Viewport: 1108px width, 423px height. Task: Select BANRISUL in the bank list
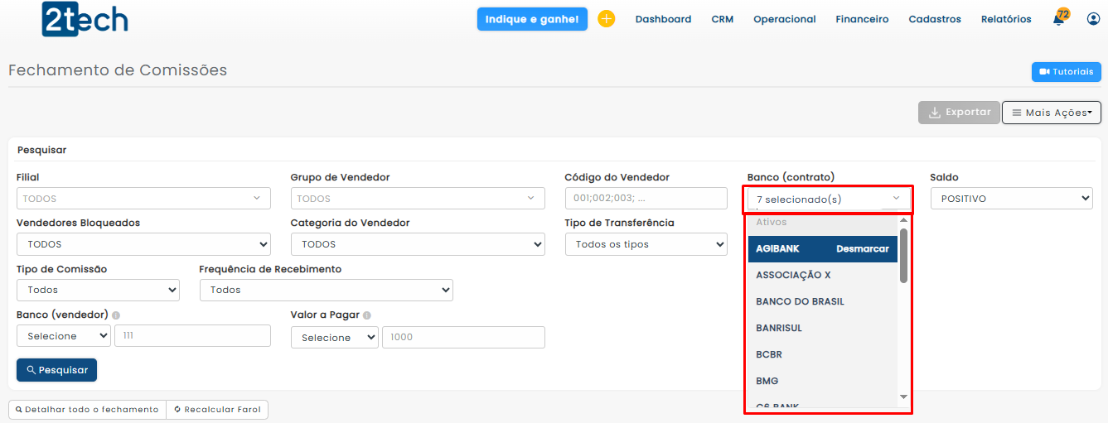point(779,328)
